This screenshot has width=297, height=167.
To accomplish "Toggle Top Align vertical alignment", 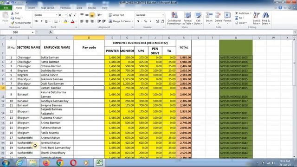I will (x=82, y=15).
